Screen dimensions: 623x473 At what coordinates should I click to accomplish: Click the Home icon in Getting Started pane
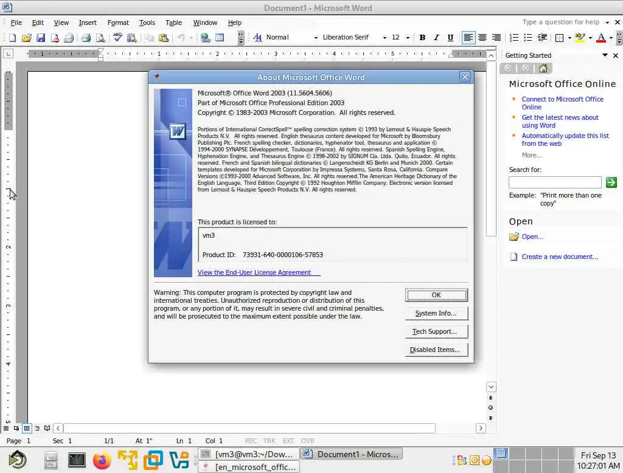(543, 68)
